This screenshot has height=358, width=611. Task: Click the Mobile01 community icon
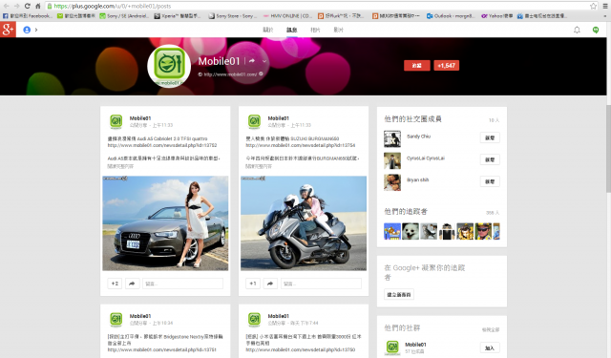pyautogui.click(x=392, y=347)
